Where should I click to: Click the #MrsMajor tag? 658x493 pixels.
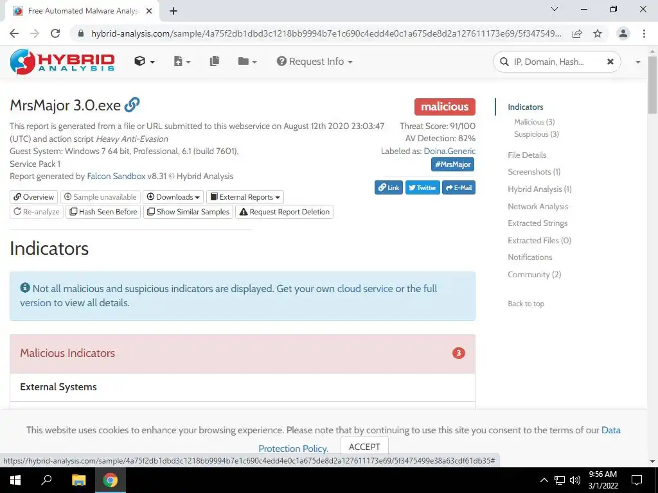click(x=453, y=164)
